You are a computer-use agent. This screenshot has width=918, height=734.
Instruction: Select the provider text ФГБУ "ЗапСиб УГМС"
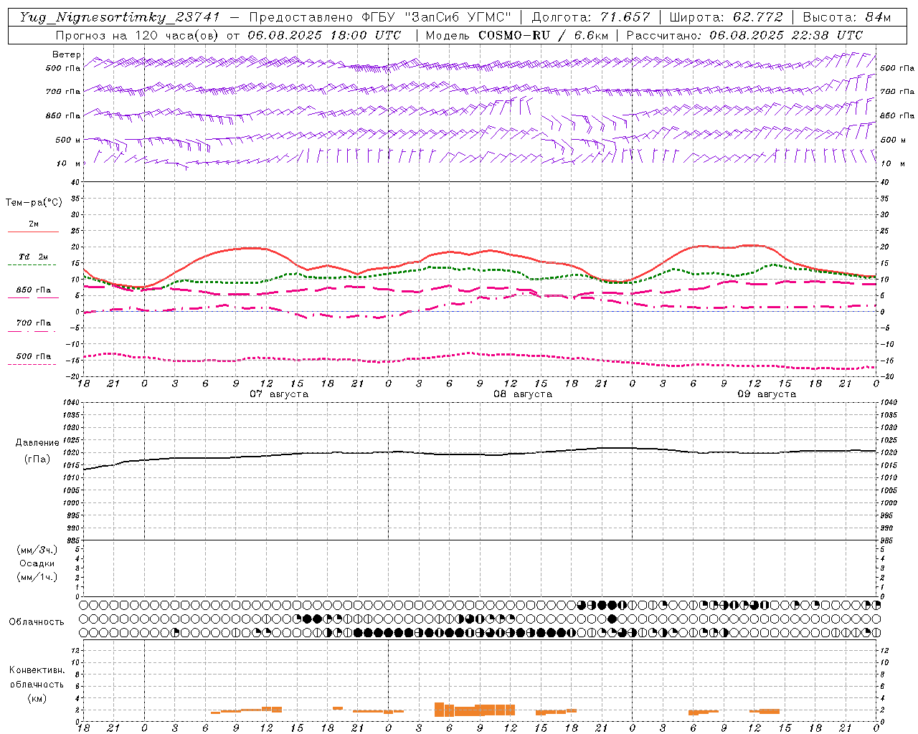[438, 17]
